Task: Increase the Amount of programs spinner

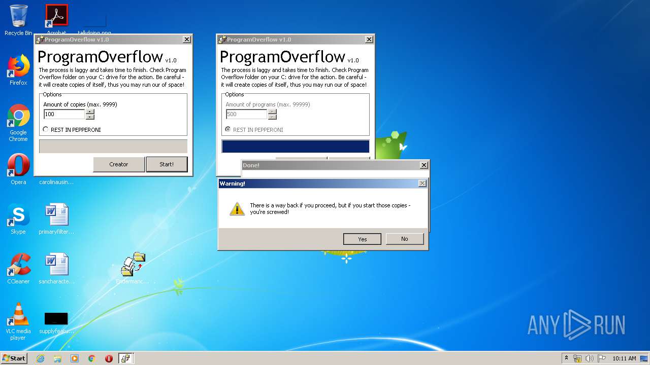Action: pyautogui.click(x=272, y=112)
